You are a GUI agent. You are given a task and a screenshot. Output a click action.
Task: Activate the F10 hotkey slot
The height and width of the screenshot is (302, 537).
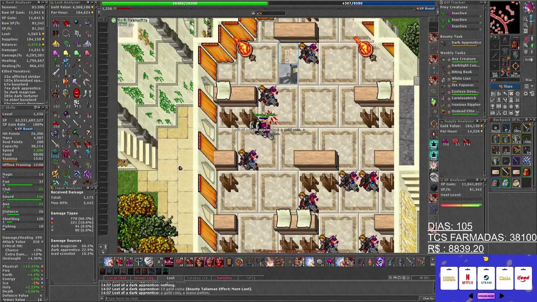click(199, 262)
